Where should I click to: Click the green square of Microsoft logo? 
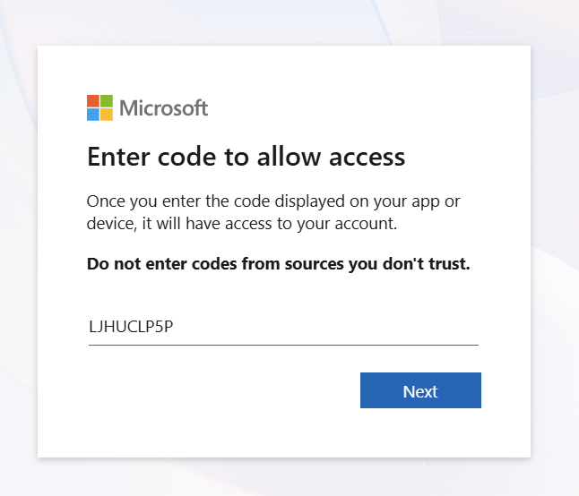point(107,100)
